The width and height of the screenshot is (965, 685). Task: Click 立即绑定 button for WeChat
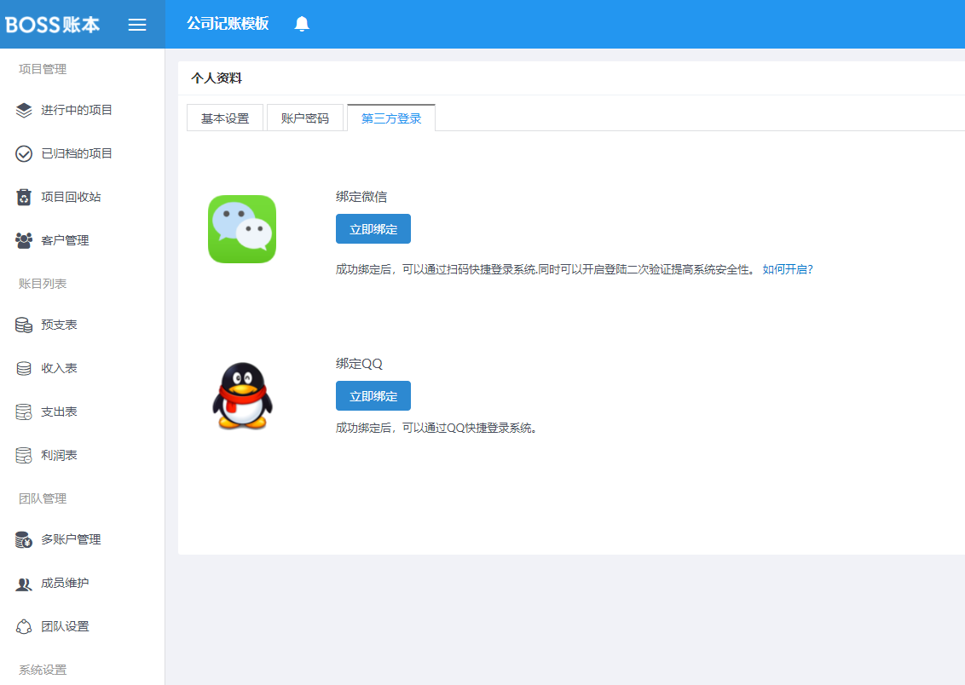(373, 228)
